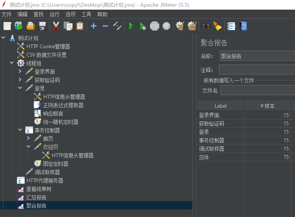Open the 查找 menu
295x217 pixels.
coord(38,14)
